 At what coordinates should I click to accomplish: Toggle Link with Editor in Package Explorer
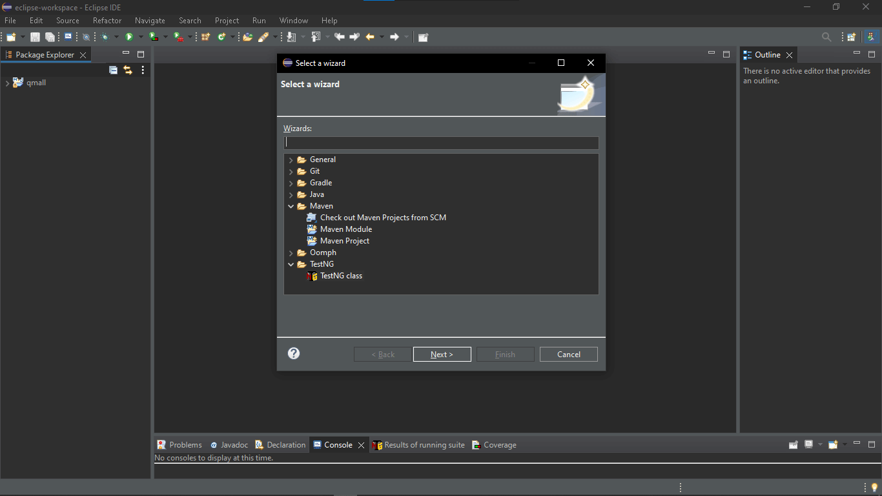coord(128,70)
